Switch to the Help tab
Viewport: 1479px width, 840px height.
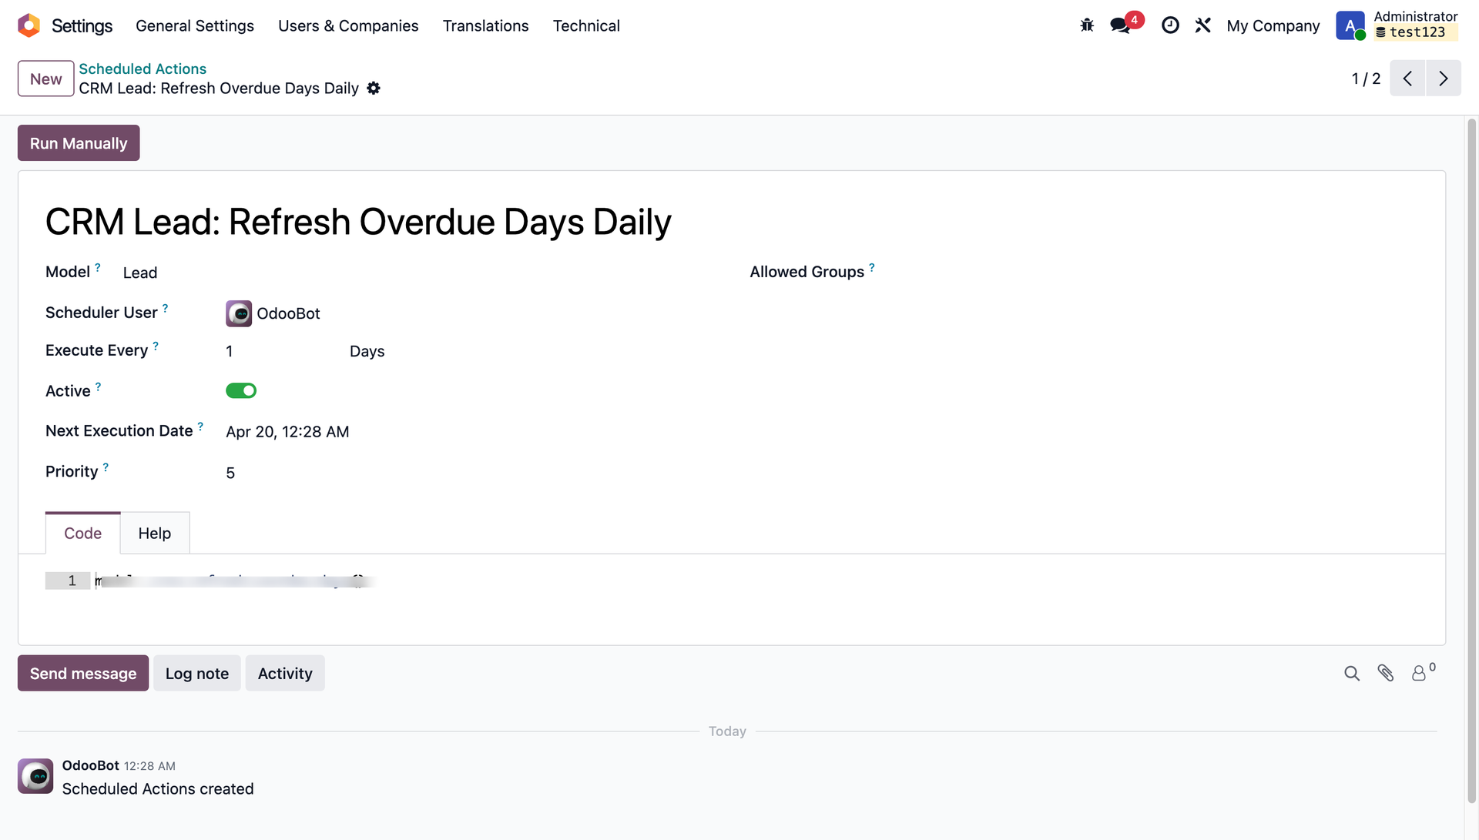[155, 533]
